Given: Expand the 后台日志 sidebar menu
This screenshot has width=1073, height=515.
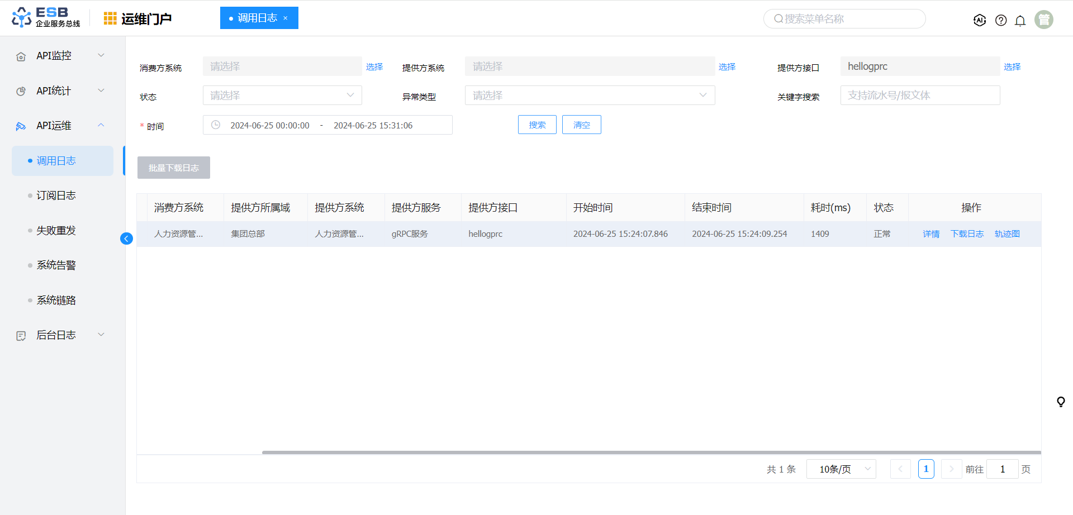Looking at the screenshot, I should (x=60, y=335).
